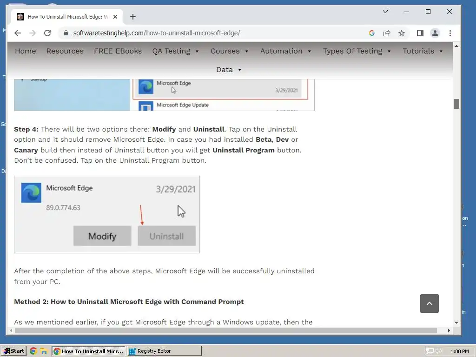476x357 pixels.
Task: Click vertical scrollbar down arrow
Action: (456, 323)
